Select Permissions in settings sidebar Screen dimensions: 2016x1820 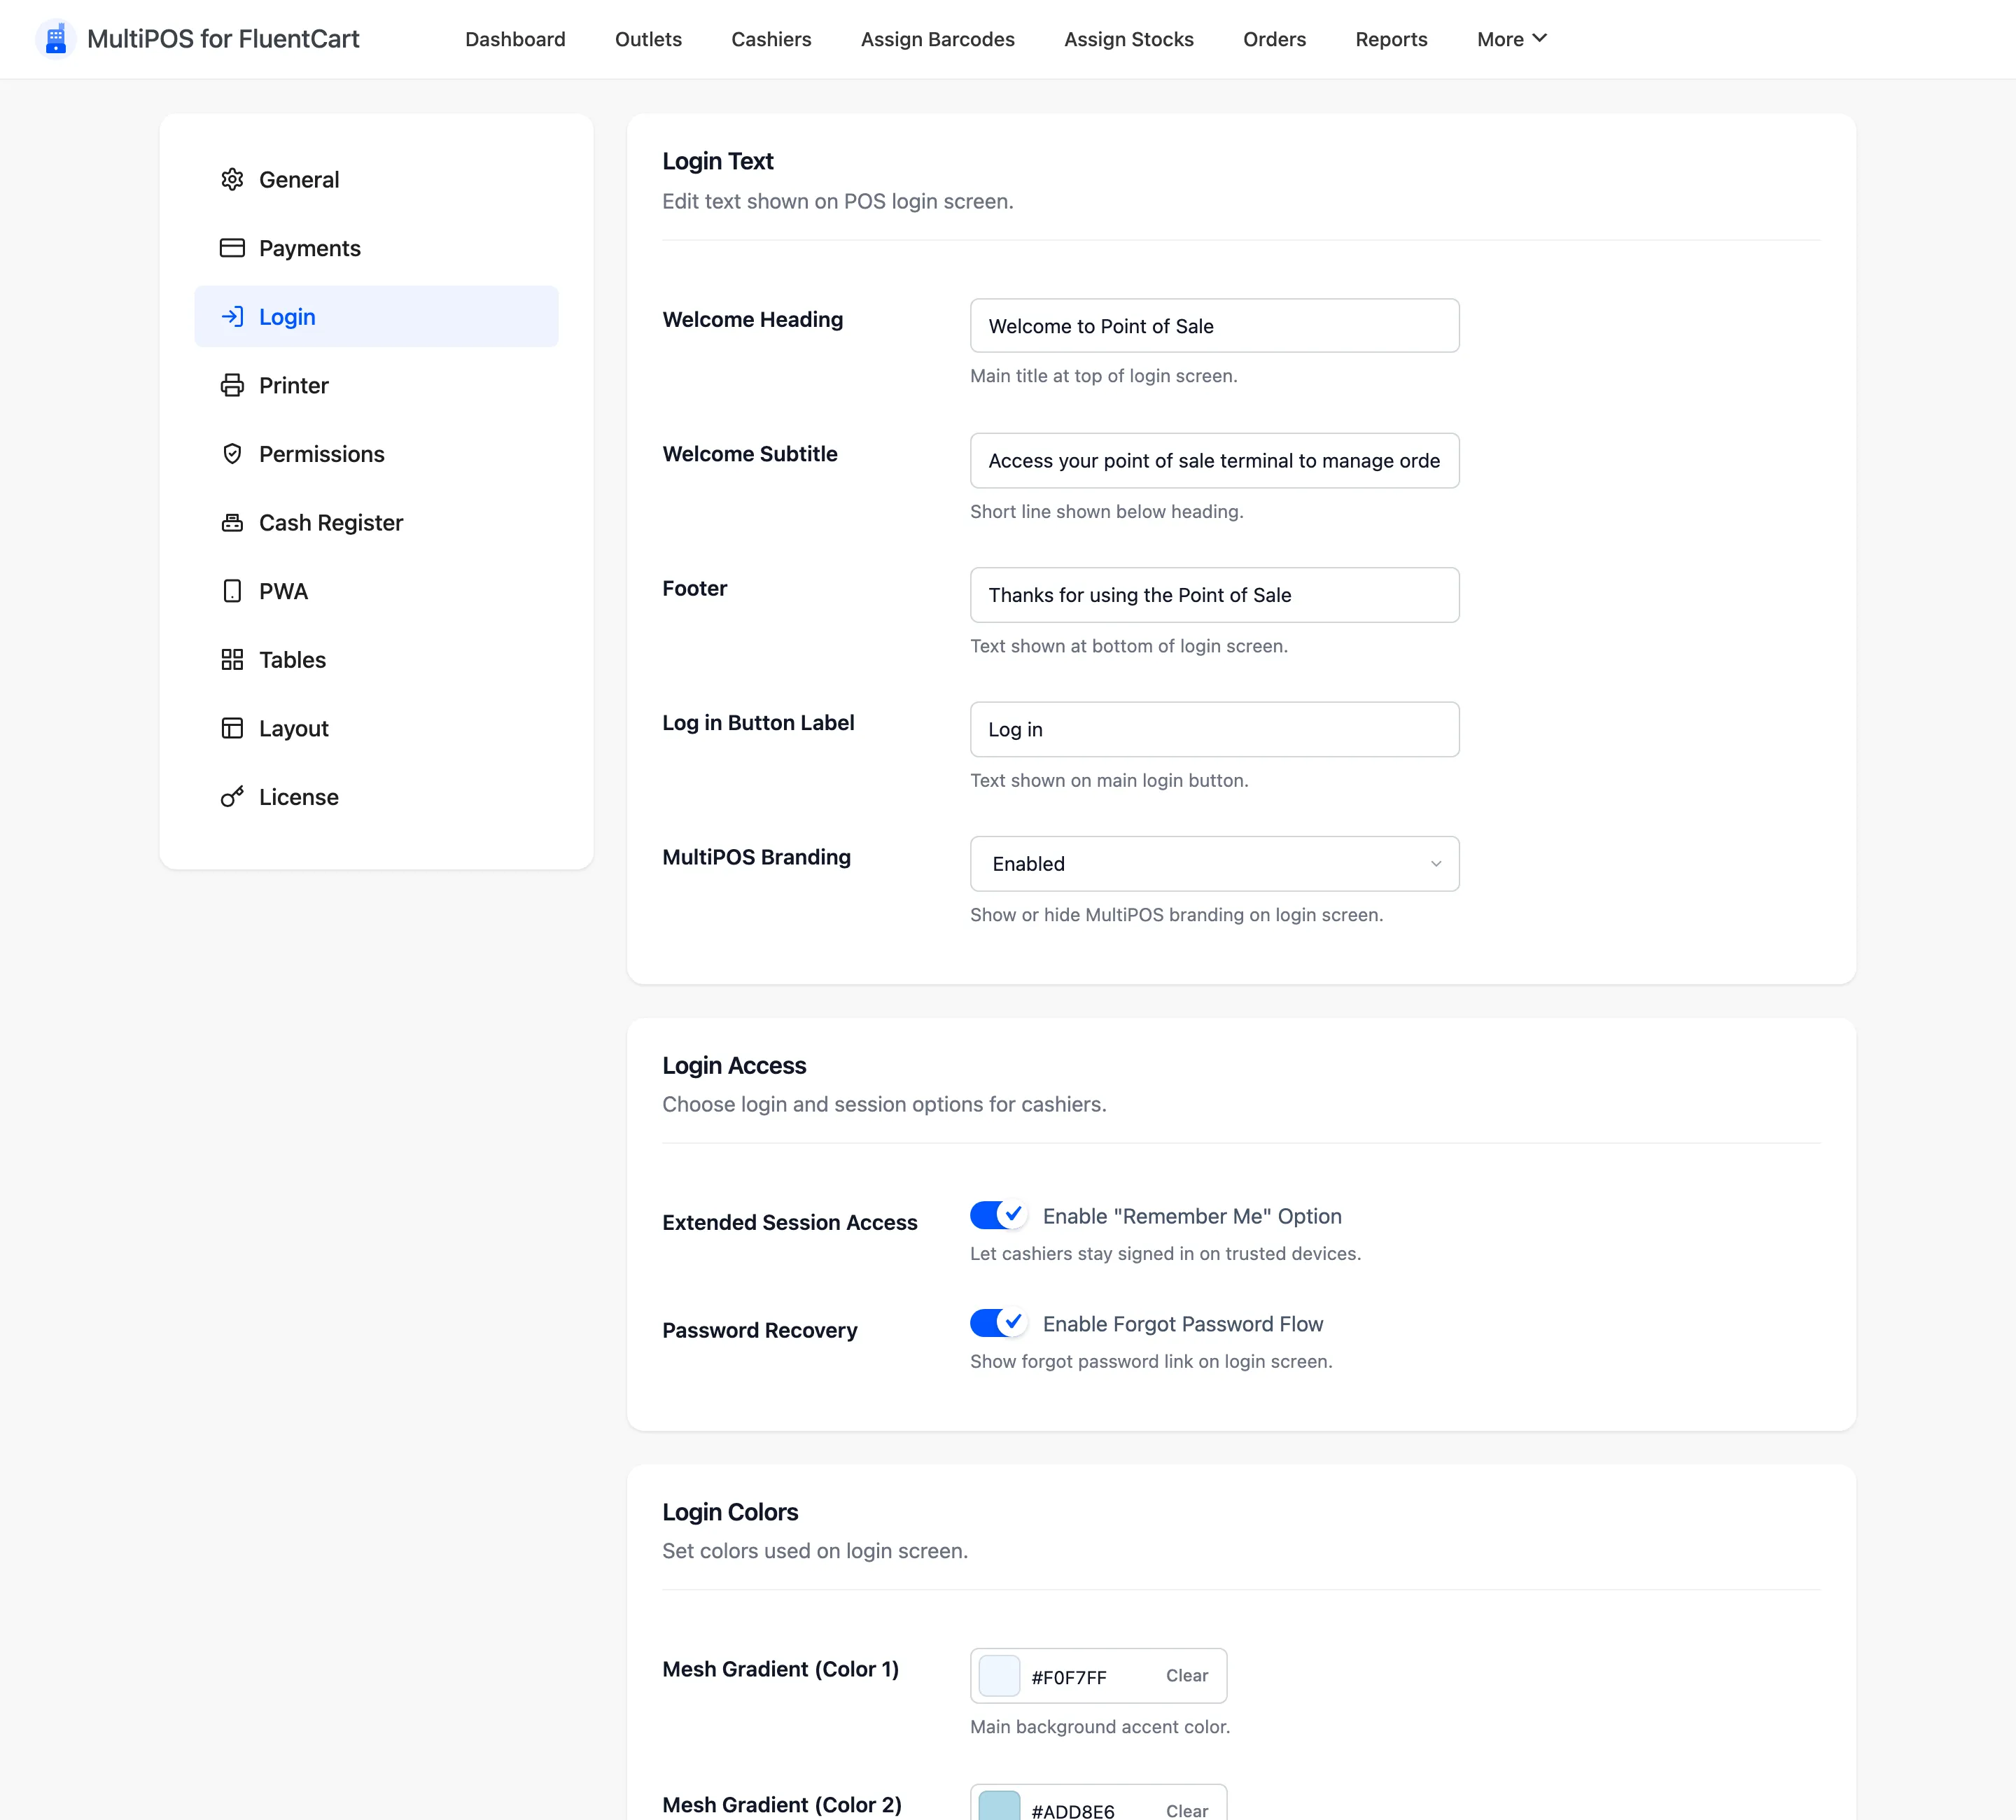click(x=376, y=454)
